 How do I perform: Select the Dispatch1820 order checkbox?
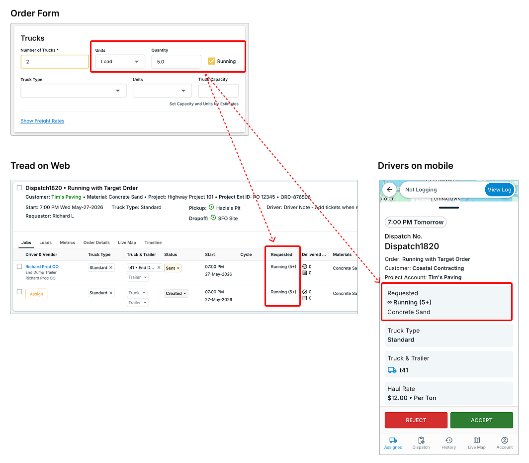coord(19,188)
